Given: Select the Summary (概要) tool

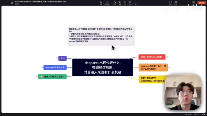Looking at the screenshot, I should click(120, 3).
